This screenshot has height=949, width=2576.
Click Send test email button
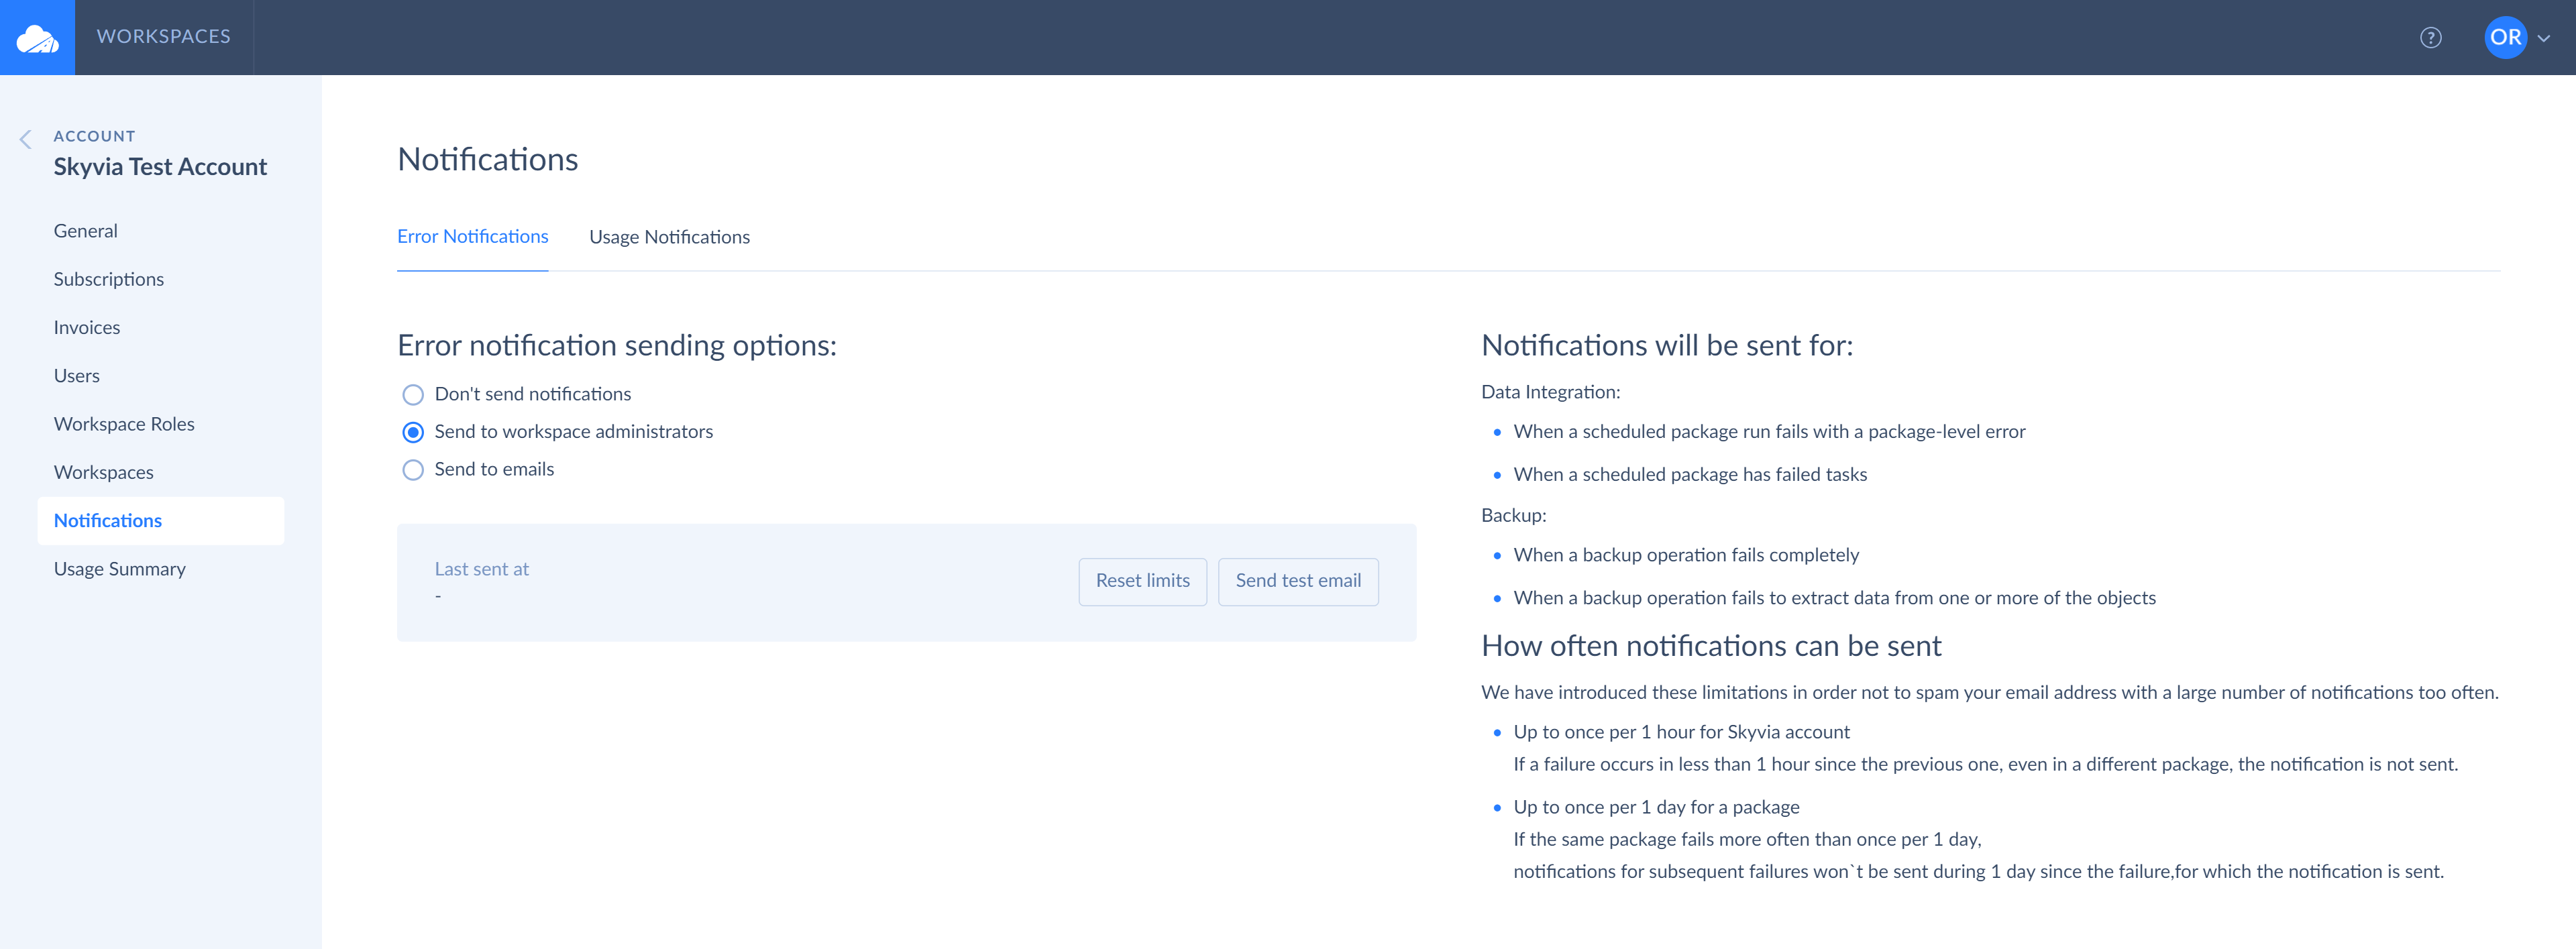(1298, 579)
